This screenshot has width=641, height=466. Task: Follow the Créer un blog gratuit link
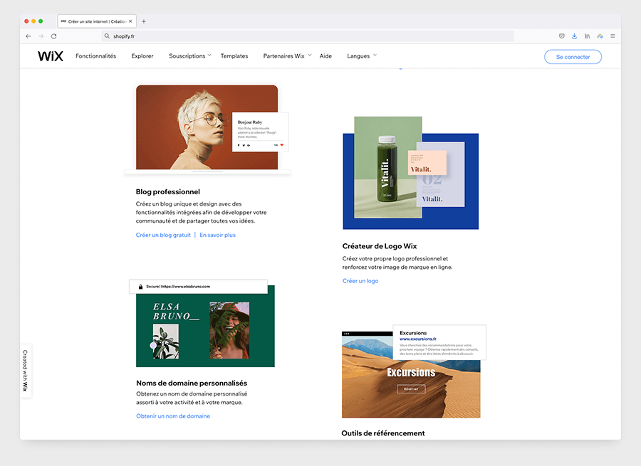coord(163,235)
